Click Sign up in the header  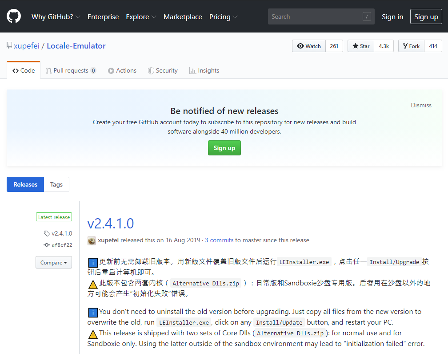pos(426,16)
